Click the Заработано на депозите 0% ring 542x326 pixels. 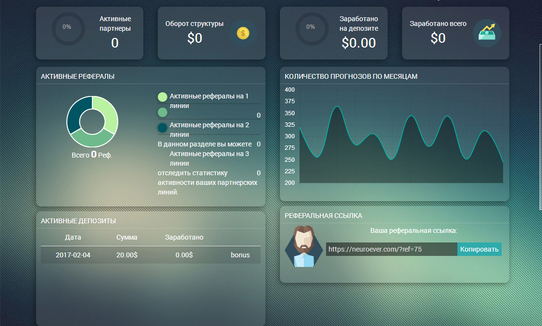coord(311,27)
